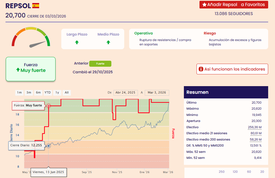The image size is (275, 178).
Task: Click the star icon in favorites button
Action: tap(204, 5)
